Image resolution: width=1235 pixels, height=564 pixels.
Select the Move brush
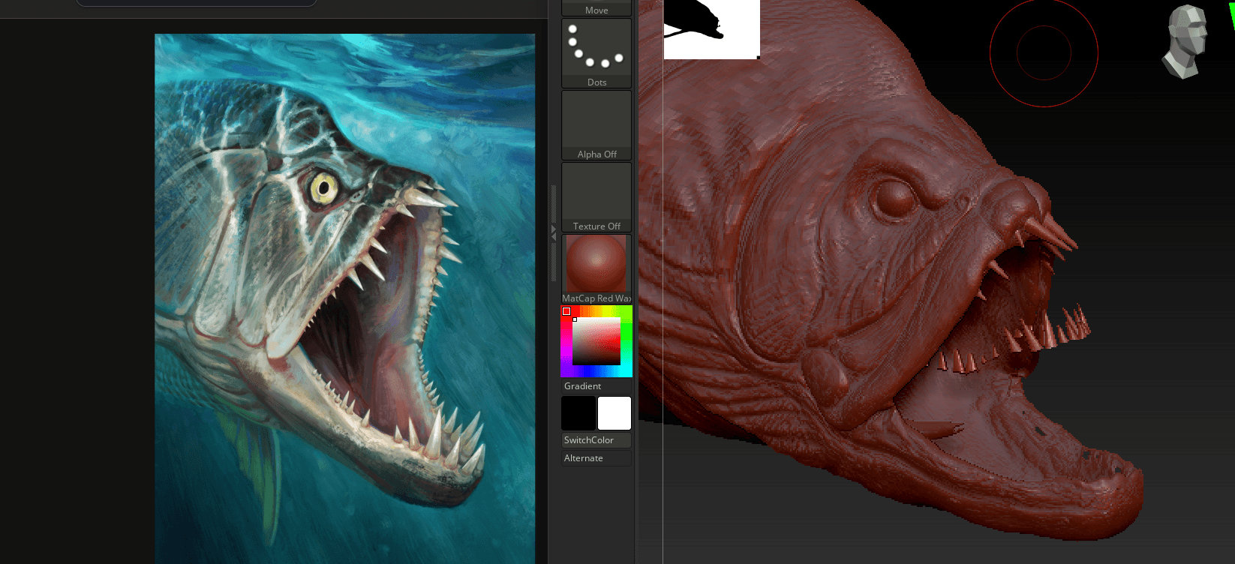pos(596,8)
